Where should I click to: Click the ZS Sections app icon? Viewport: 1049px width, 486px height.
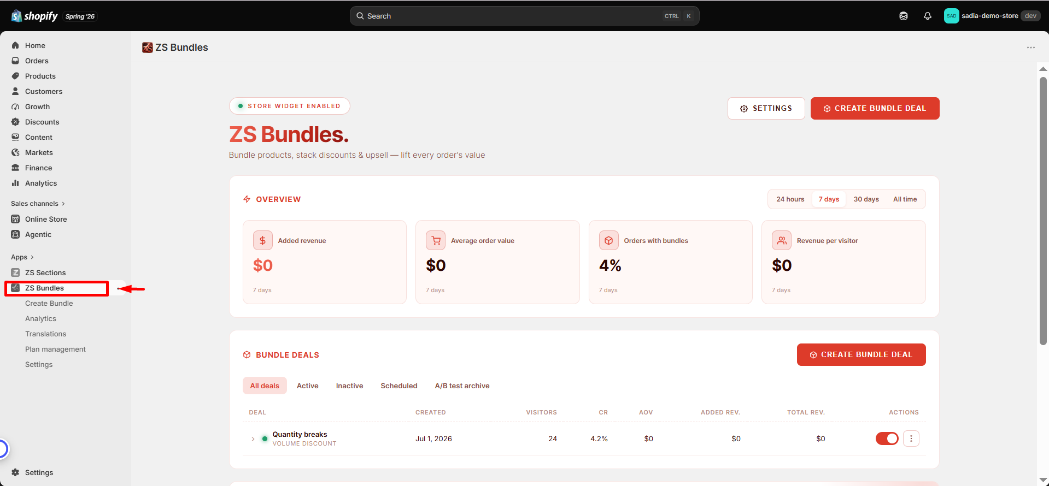point(15,272)
